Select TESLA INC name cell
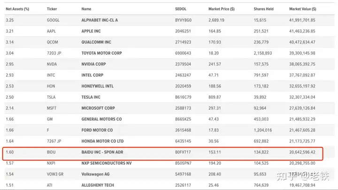 point(91,97)
